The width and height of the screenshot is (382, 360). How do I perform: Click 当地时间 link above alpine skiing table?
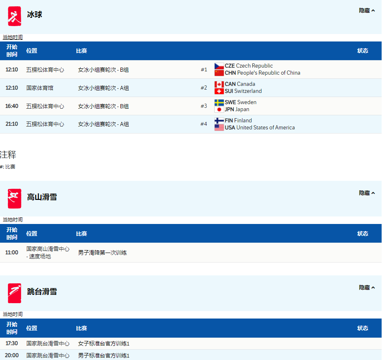[x=12, y=220]
